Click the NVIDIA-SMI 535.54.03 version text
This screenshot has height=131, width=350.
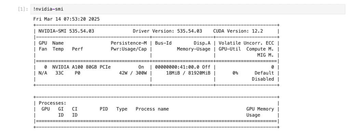point(66,31)
